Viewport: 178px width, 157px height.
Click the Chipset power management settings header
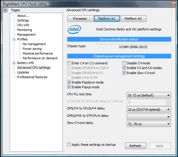click(119, 56)
